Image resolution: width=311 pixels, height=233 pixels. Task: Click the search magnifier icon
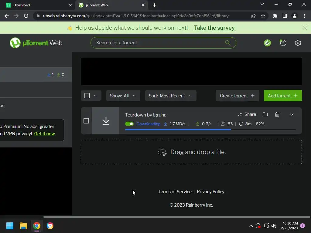tap(228, 42)
